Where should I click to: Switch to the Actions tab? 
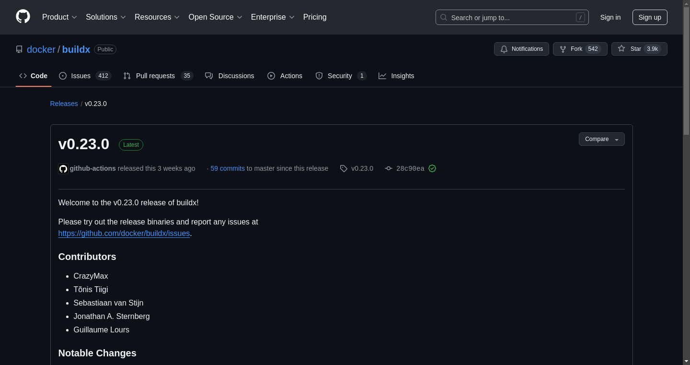(285, 76)
